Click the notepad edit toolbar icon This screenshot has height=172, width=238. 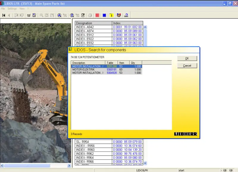click(x=83, y=15)
